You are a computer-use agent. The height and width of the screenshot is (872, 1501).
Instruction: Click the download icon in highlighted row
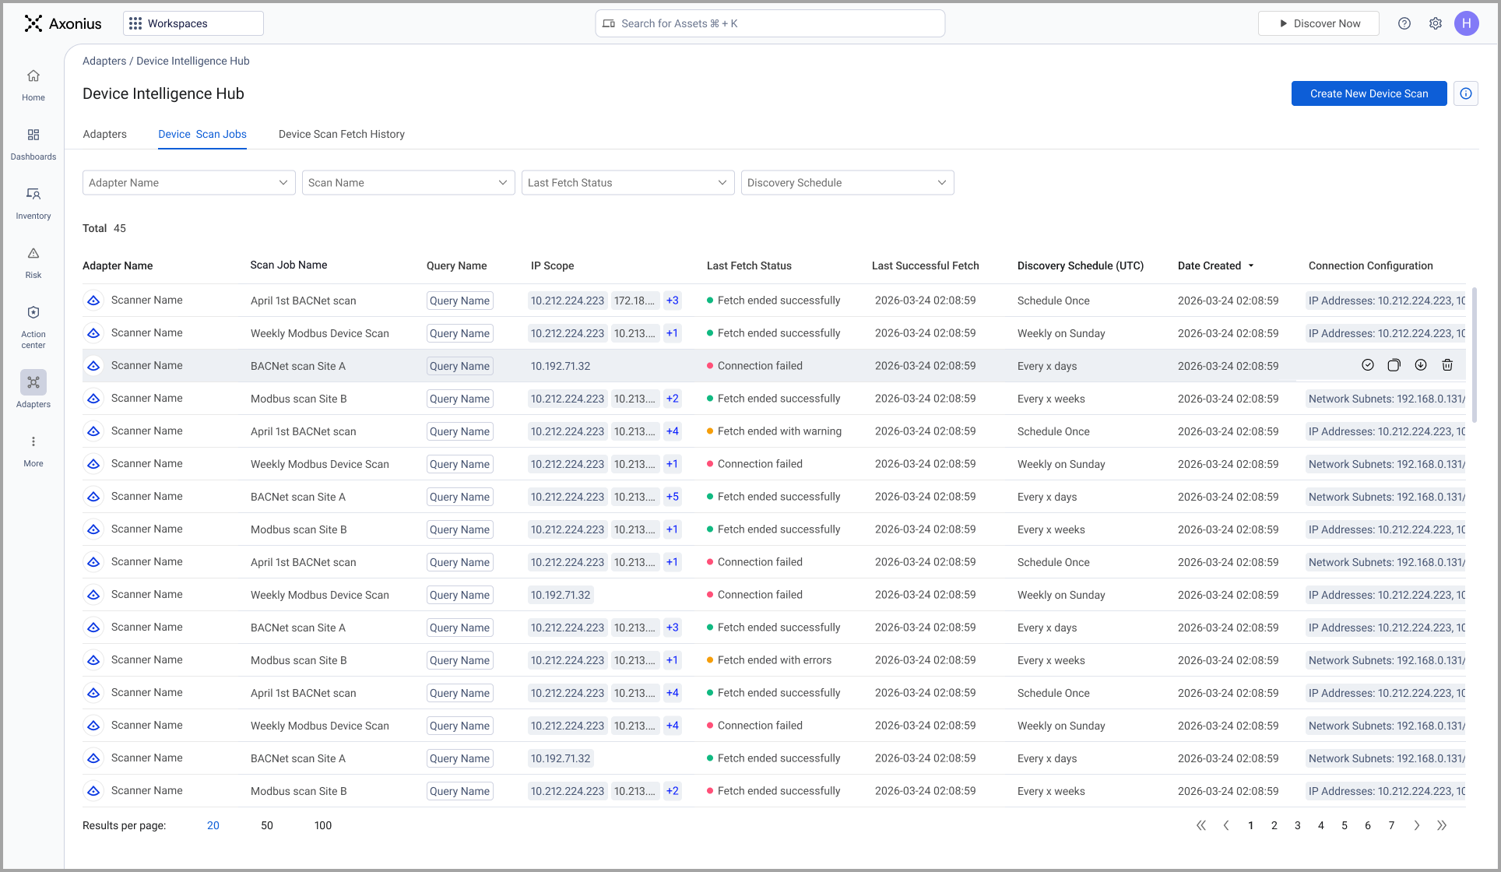(x=1421, y=365)
